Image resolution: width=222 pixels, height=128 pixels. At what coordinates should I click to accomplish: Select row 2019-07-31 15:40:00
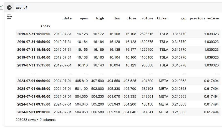tap(118, 58)
